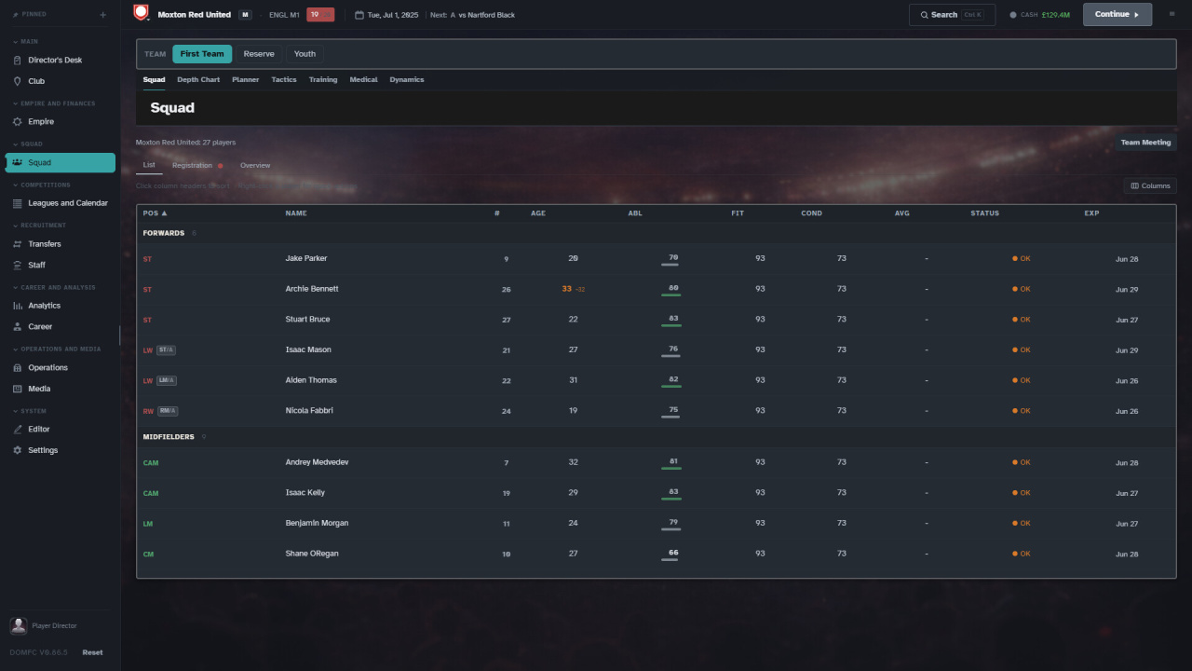Viewport: 1192px width, 671px height.
Task: Click the plus icon beside Pinned
Action: [x=102, y=15]
